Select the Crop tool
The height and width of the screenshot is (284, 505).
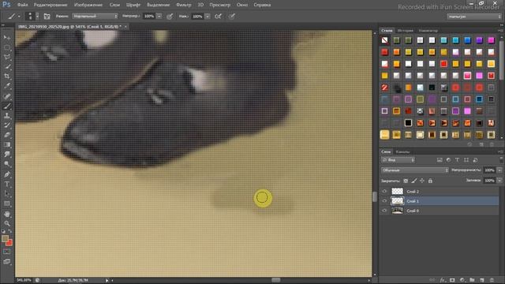pos(7,77)
